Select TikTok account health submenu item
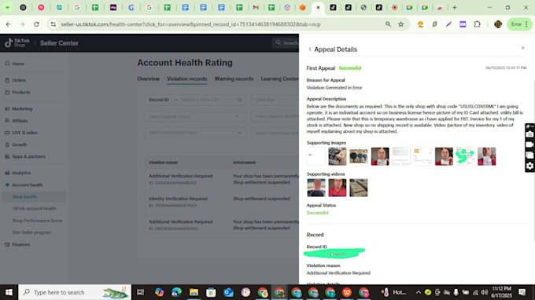The image size is (535, 300). point(34,208)
